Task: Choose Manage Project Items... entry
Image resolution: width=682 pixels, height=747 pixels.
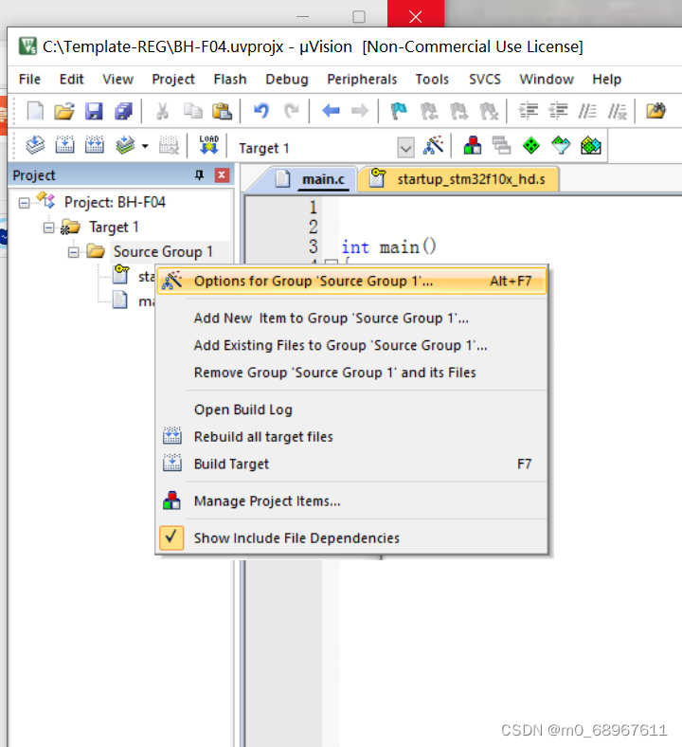Action: (x=351, y=501)
